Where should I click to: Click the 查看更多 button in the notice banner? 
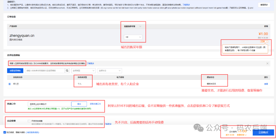tap(264, 5)
